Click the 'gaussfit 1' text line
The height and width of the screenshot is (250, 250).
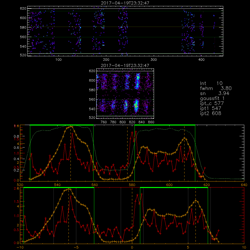coord(212,98)
